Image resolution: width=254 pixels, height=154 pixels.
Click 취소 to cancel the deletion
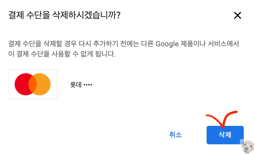(176, 135)
